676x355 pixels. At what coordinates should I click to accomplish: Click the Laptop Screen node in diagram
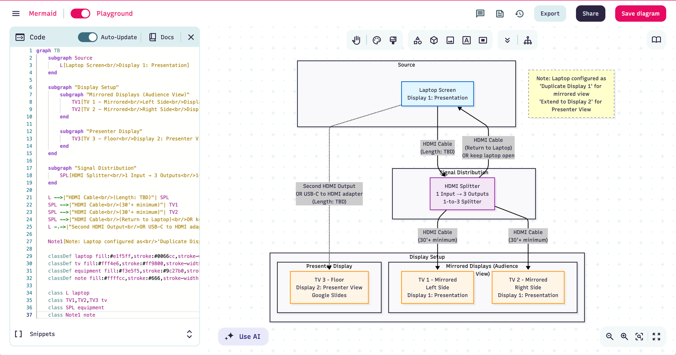click(x=437, y=94)
